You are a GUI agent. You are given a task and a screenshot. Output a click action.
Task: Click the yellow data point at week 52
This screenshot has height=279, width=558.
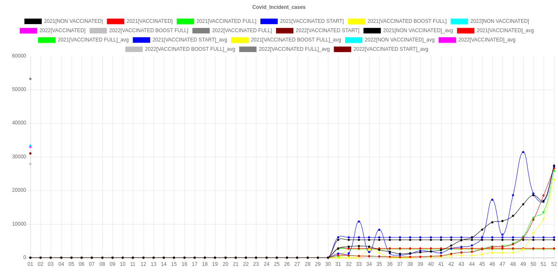(554, 180)
